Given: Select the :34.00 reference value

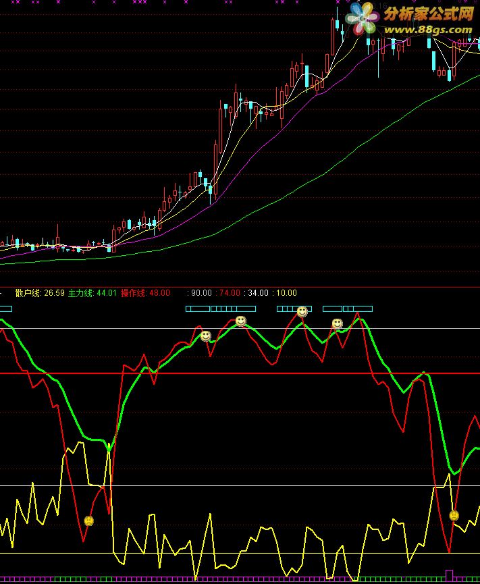Looking at the screenshot, I should [x=256, y=293].
